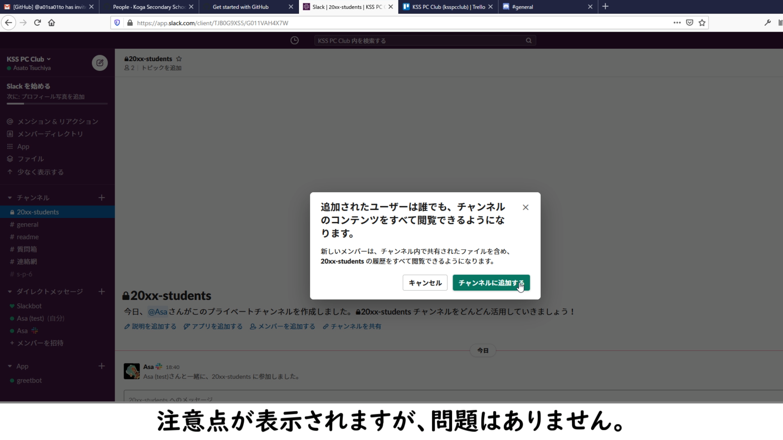Close the confirmation dialog with X
The image size is (783, 440).
click(x=525, y=207)
